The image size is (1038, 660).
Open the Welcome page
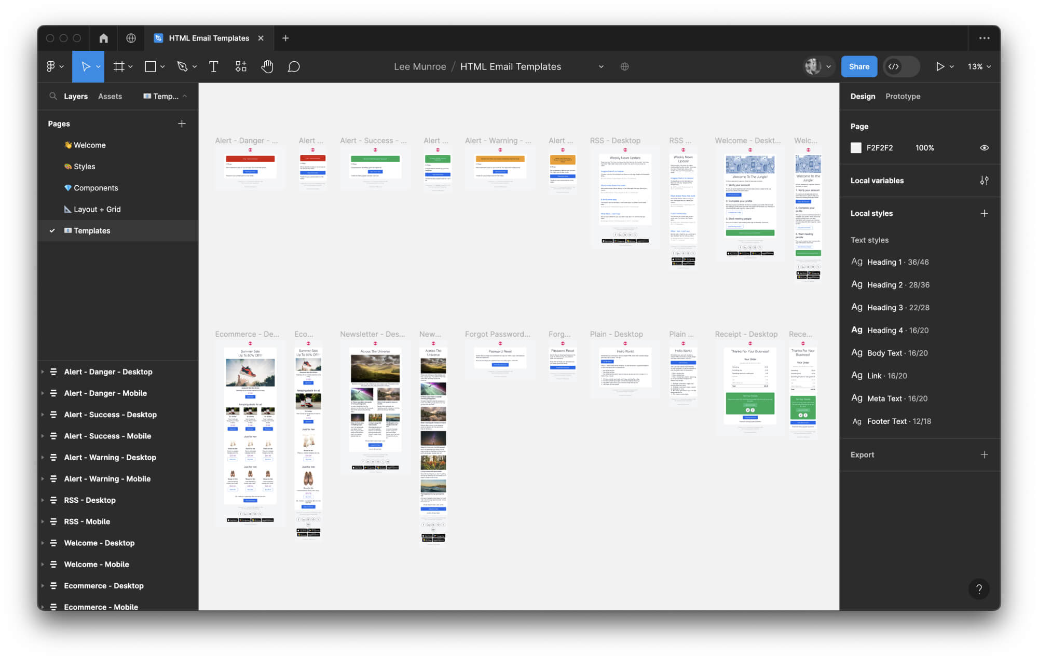pos(118,145)
